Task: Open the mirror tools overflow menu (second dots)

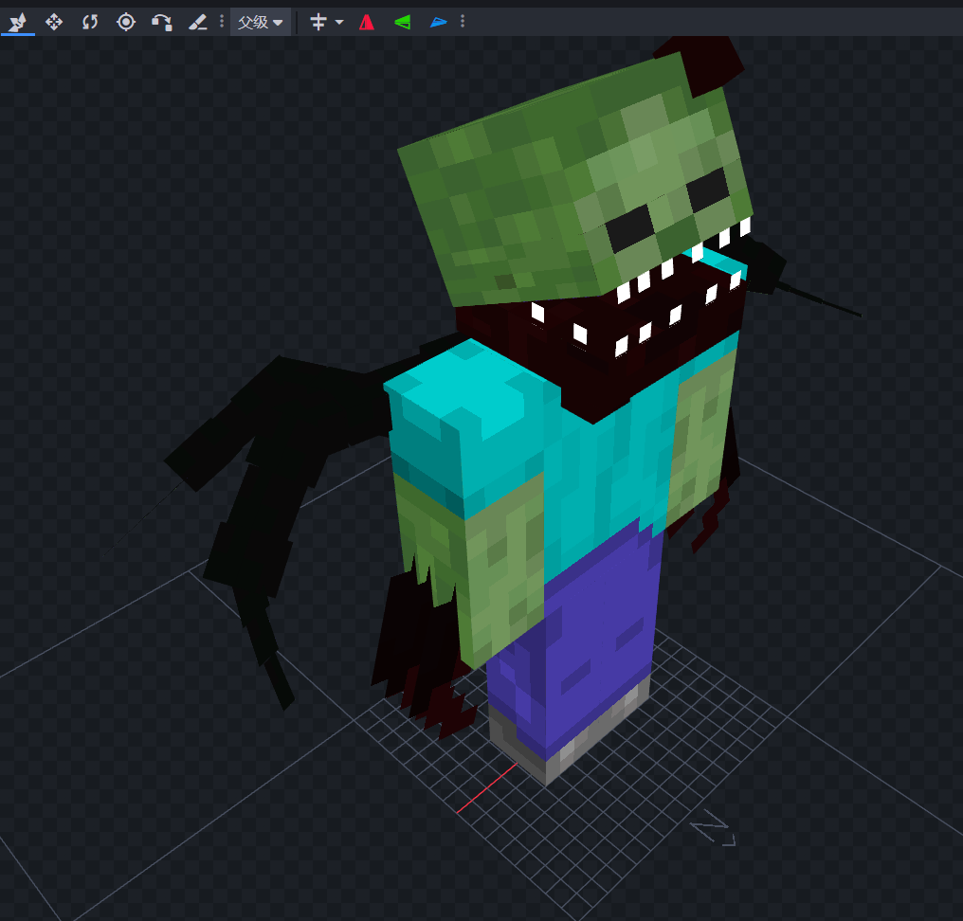Action: [x=463, y=23]
